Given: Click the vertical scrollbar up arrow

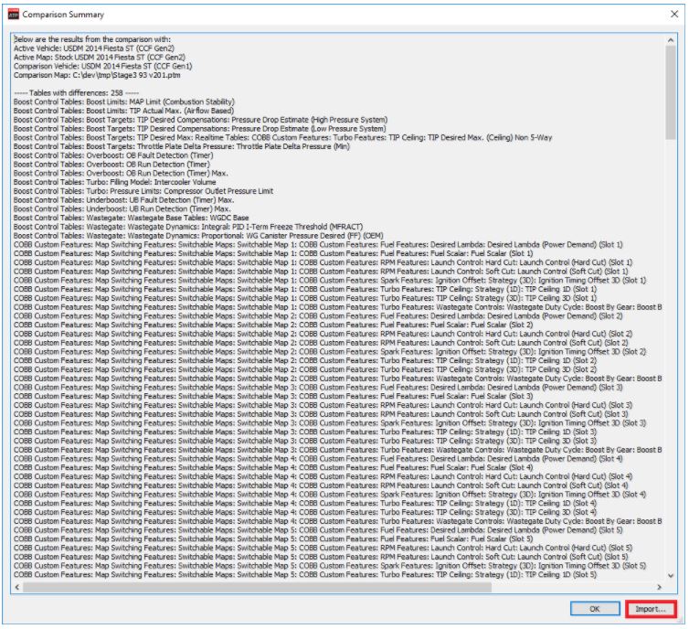Looking at the screenshot, I should pyautogui.click(x=671, y=40).
